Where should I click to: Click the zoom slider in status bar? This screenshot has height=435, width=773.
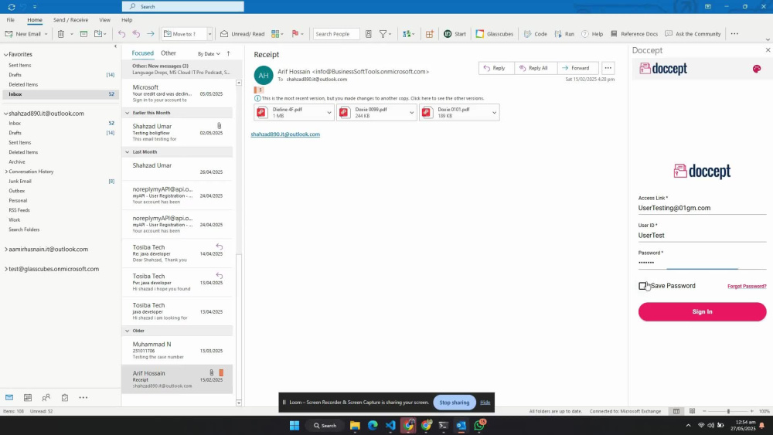(727, 411)
